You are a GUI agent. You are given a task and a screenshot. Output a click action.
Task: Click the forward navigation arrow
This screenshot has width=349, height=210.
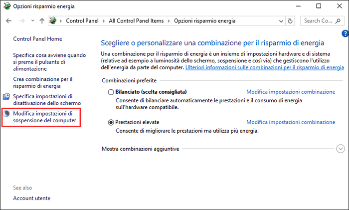click(x=22, y=21)
